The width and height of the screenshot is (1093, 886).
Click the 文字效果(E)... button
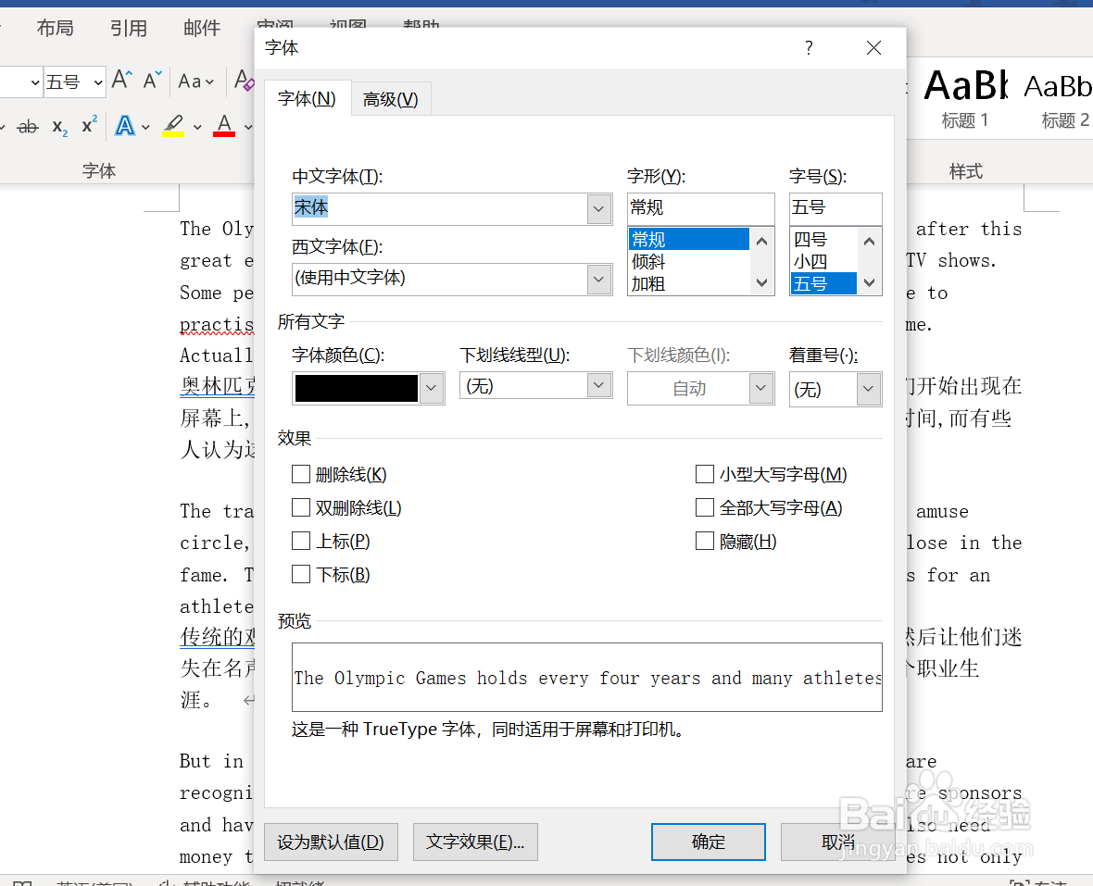tap(475, 842)
